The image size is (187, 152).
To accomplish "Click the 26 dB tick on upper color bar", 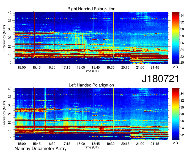I will [182, 43].
